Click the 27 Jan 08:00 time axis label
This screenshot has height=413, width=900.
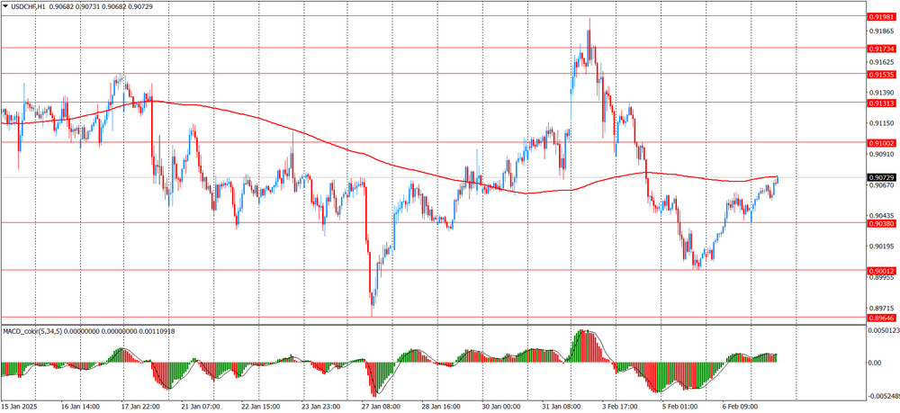[x=380, y=407]
